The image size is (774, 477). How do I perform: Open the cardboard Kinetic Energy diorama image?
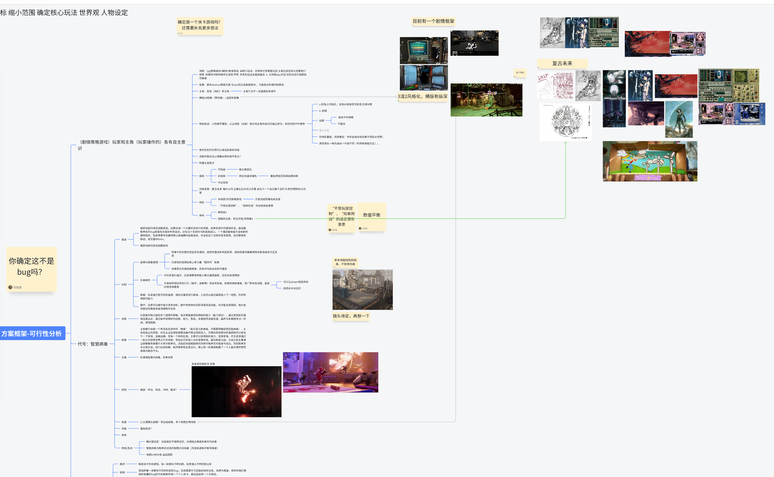pos(650,161)
